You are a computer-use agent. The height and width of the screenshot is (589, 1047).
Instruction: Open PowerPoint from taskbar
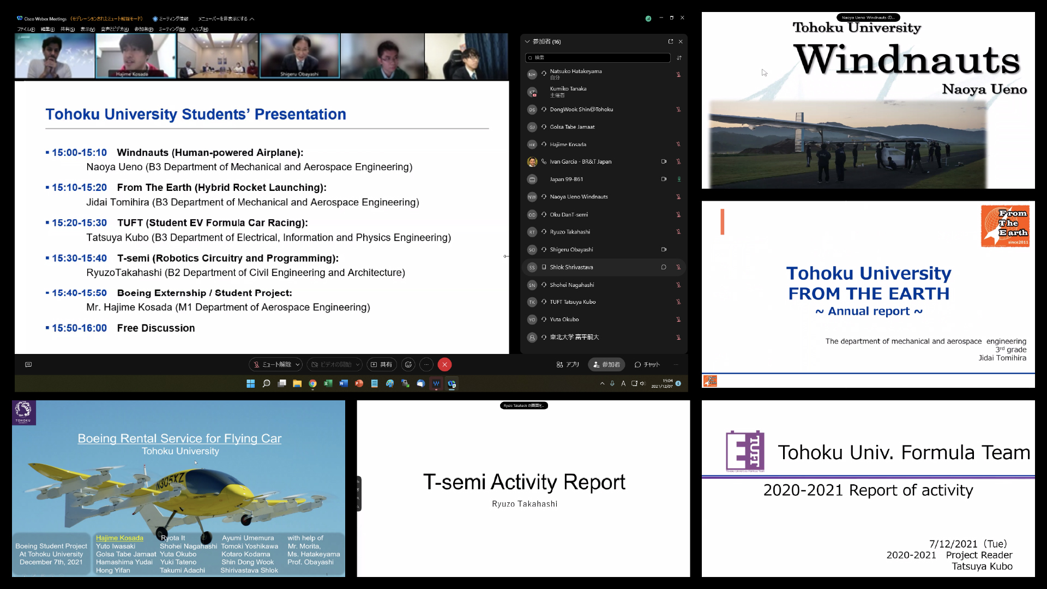coord(359,383)
